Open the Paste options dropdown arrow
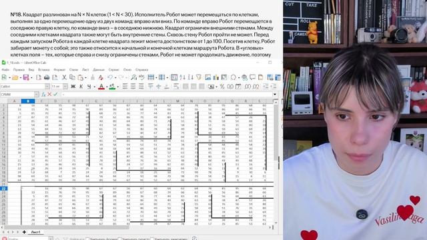Image resolution: width=427 pixels, height=240 pixels. [85, 78]
